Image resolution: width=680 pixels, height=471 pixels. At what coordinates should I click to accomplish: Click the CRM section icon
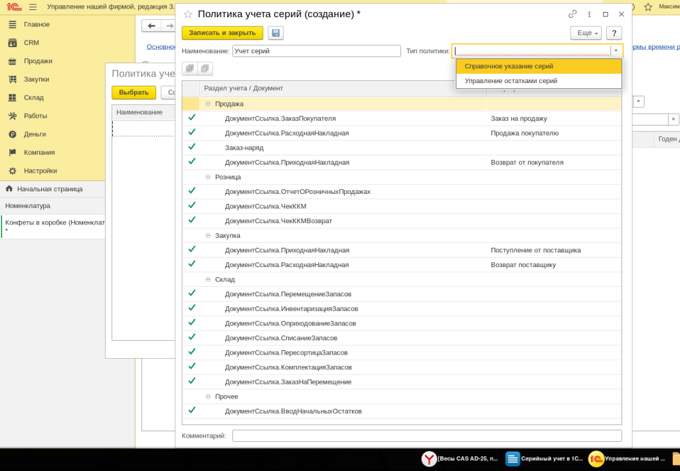click(x=13, y=43)
